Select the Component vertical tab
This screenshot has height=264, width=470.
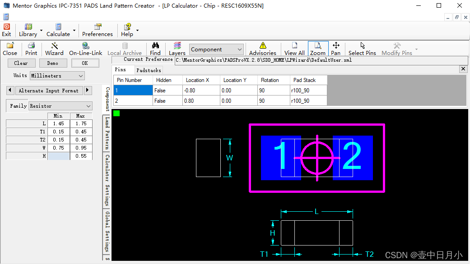click(x=107, y=99)
